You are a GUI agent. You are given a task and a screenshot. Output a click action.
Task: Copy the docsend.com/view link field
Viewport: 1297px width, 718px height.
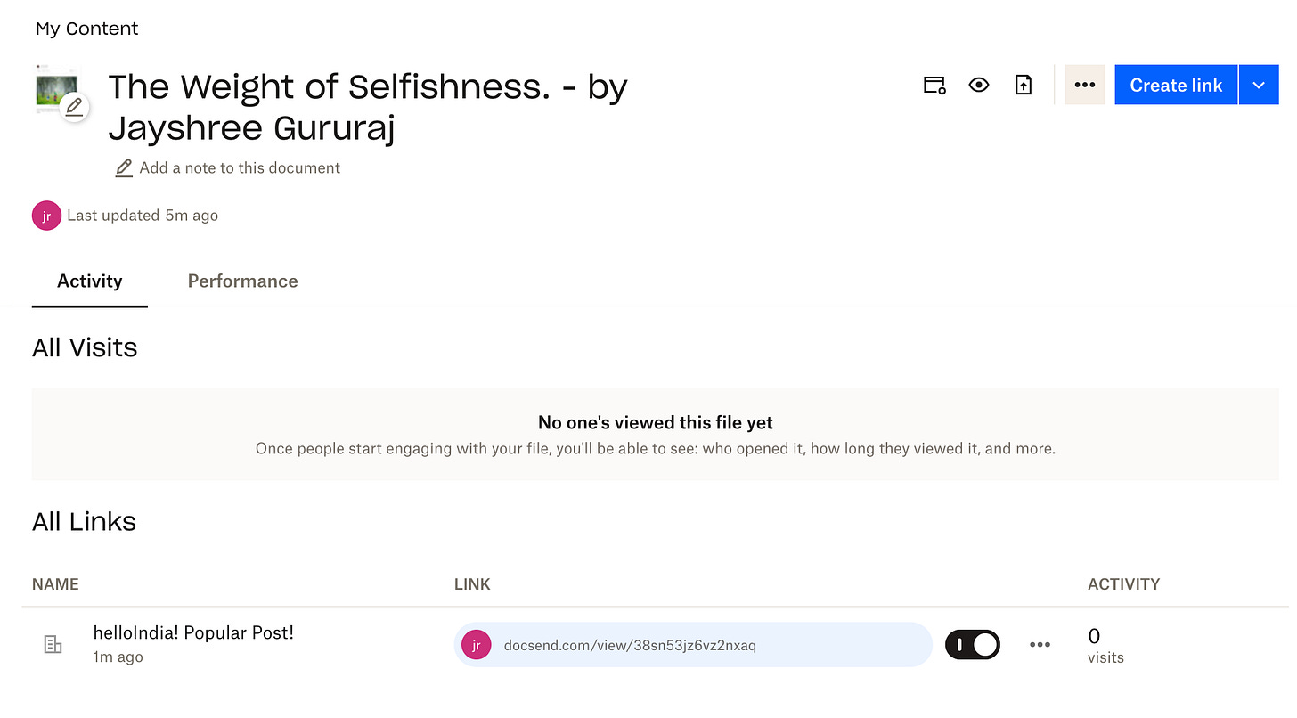[x=693, y=644]
